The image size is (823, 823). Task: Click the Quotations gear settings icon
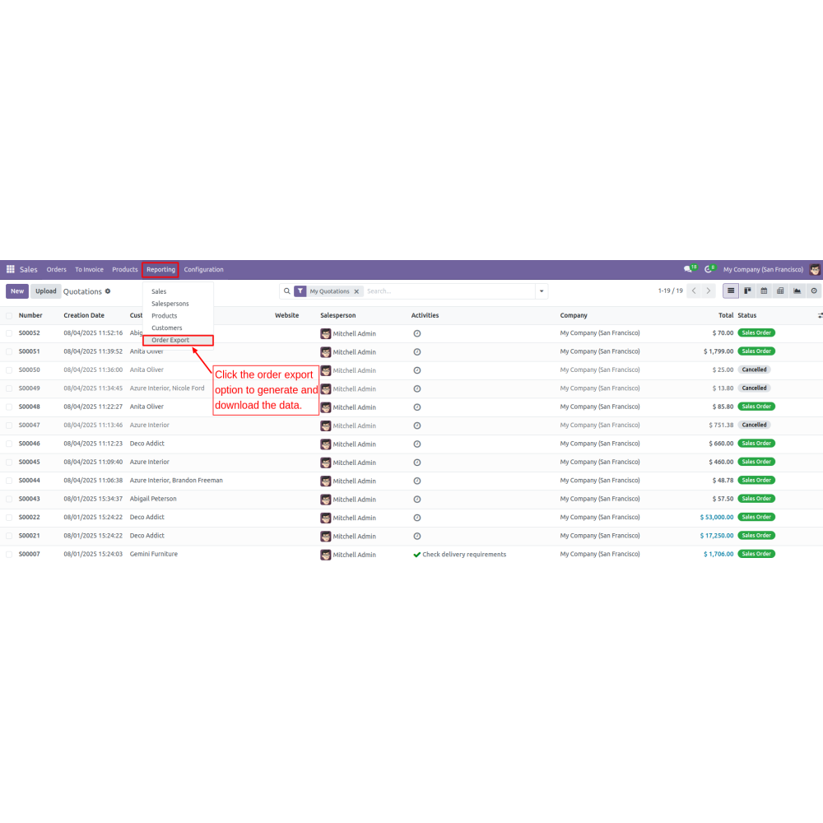tap(108, 291)
